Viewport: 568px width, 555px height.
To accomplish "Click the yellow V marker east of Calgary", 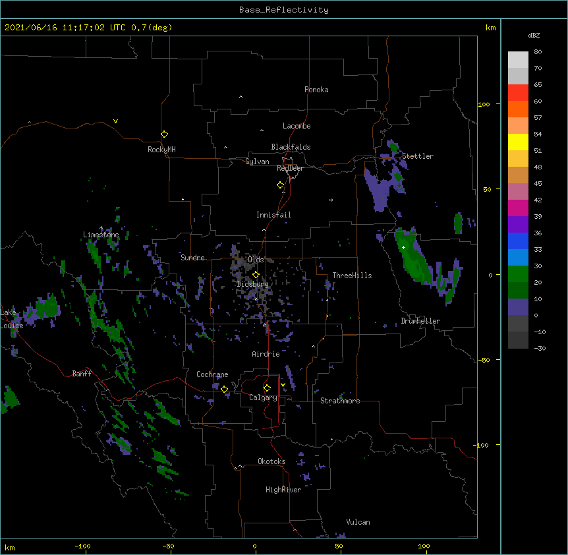I will (x=283, y=385).
